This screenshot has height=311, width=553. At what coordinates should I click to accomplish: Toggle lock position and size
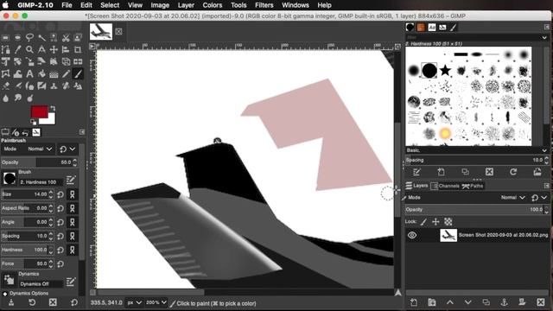[x=435, y=221]
